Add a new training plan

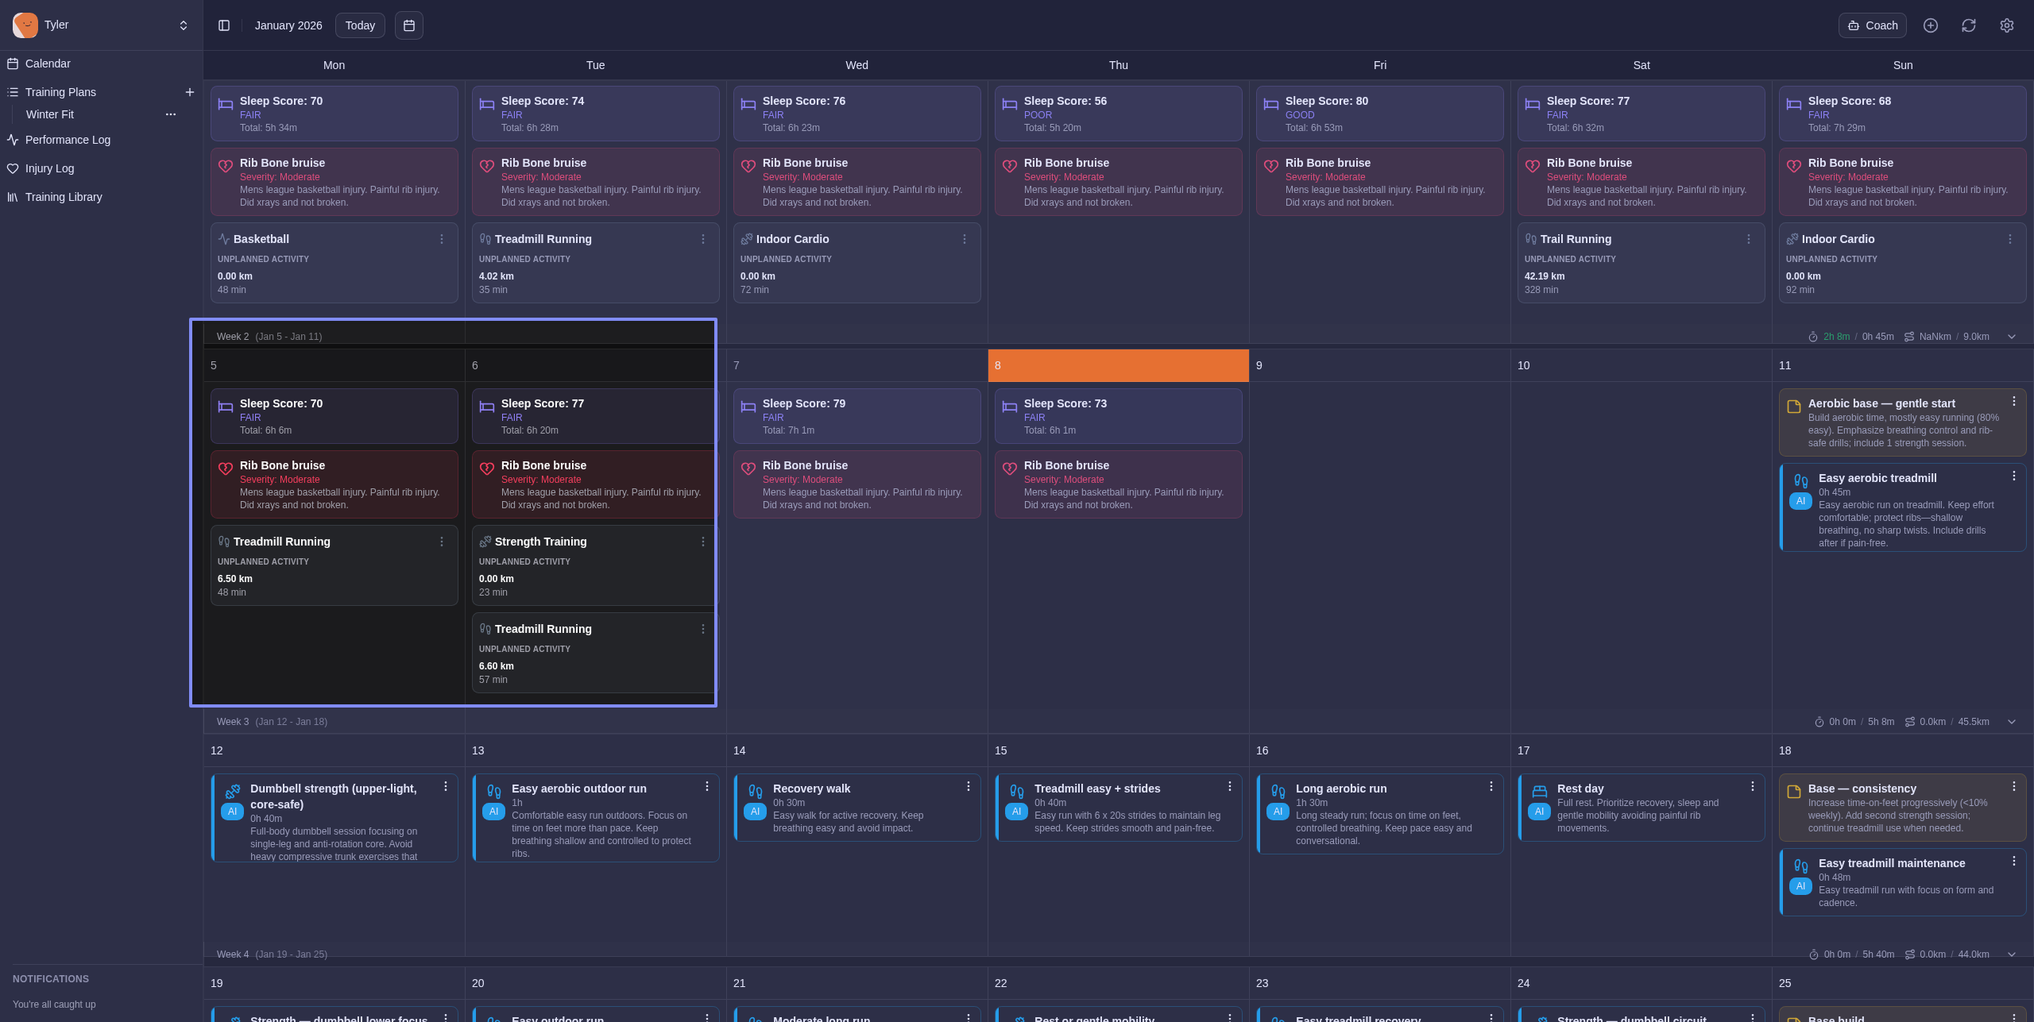[x=190, y=92]
